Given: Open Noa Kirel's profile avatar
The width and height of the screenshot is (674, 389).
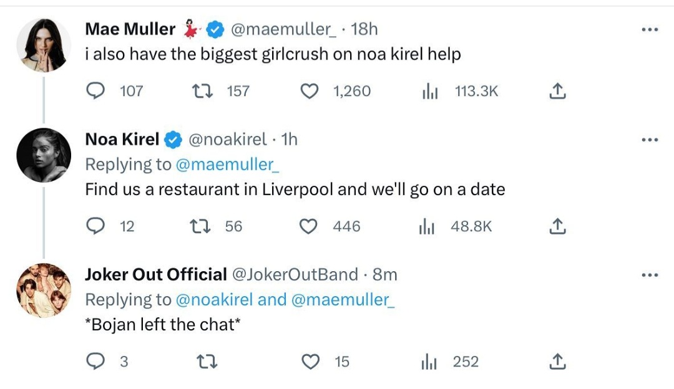Looking at the screenshot, I should (43, 155).
